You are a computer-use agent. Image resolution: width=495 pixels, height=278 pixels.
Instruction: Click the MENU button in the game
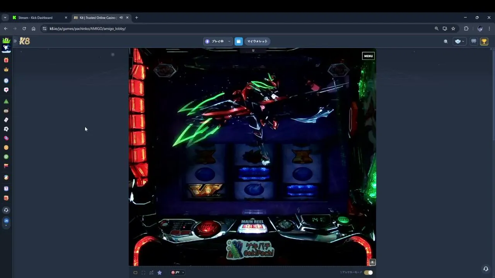[368, 56]
